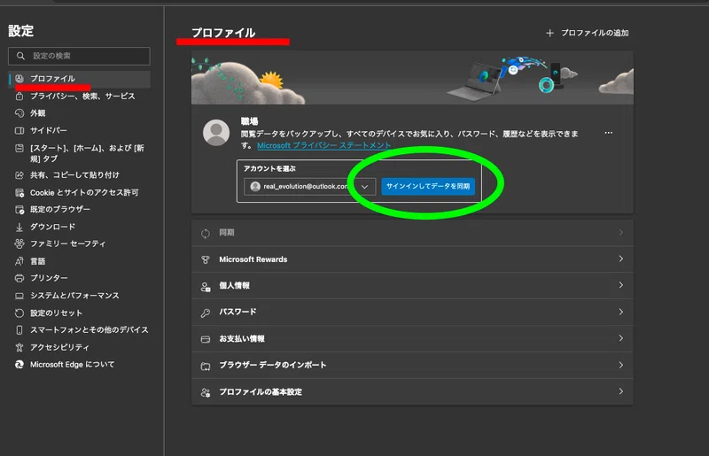Click the share icon for 共有、コピーして貼り付け

(19, 175)
